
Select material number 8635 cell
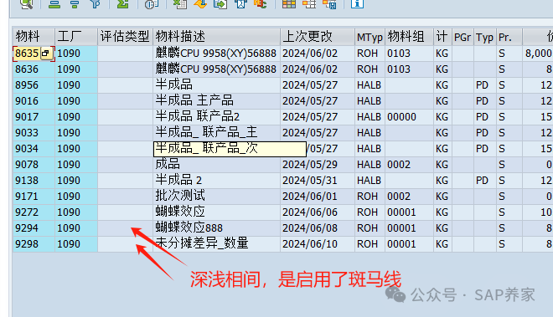[27, 54]
